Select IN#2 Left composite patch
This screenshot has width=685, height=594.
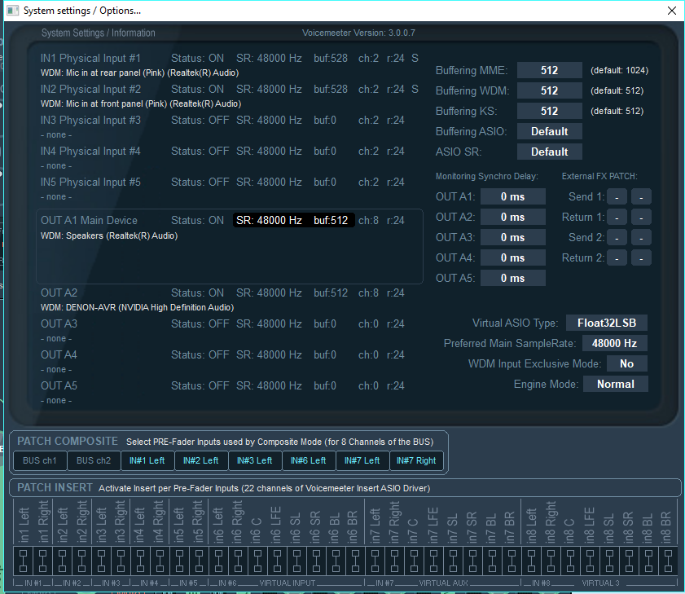coord(201,460)
